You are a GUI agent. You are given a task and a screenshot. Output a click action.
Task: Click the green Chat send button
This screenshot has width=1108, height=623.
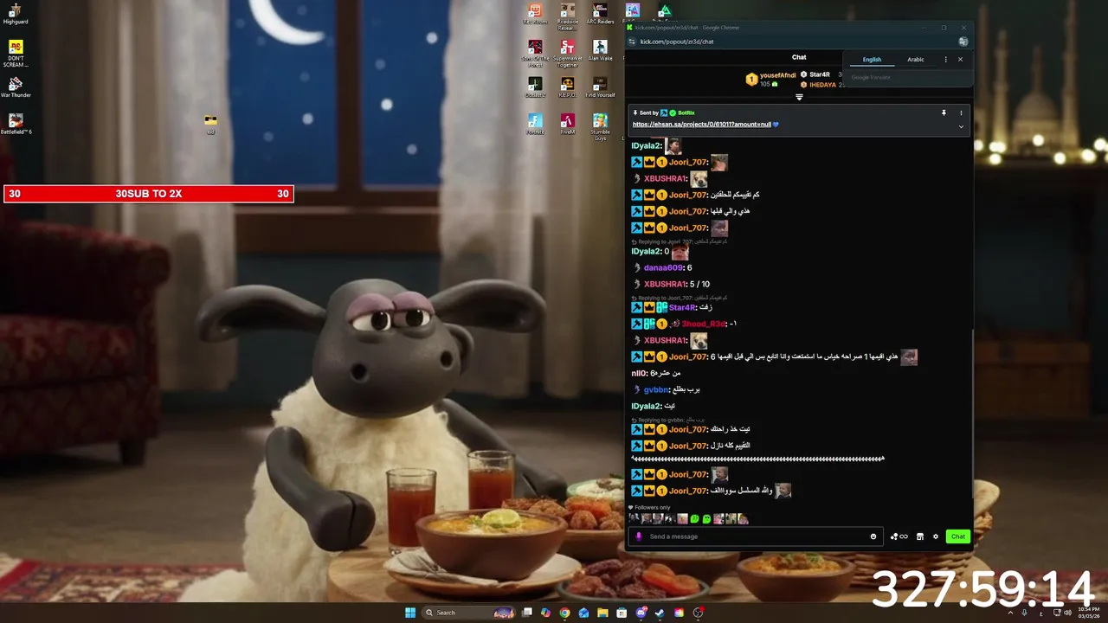click(957, 536)
